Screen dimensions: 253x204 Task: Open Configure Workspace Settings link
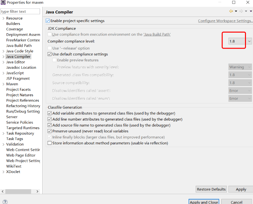click(225, 21)
